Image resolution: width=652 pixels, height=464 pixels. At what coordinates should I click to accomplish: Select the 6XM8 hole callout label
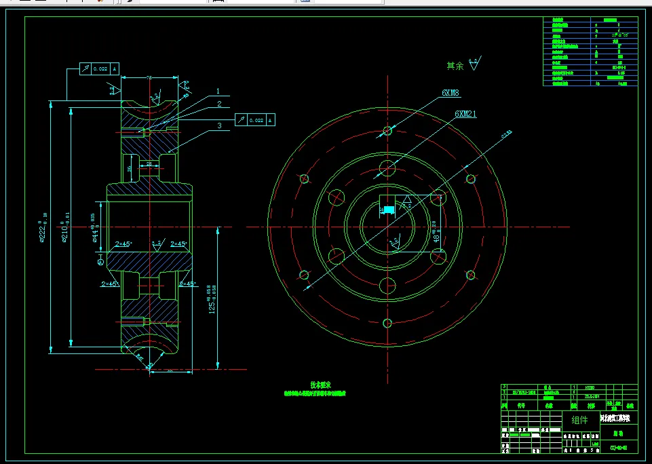point(450,93)
